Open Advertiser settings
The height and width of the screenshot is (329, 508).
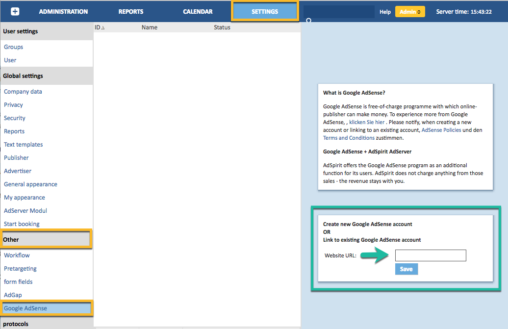tap(18, 171)
